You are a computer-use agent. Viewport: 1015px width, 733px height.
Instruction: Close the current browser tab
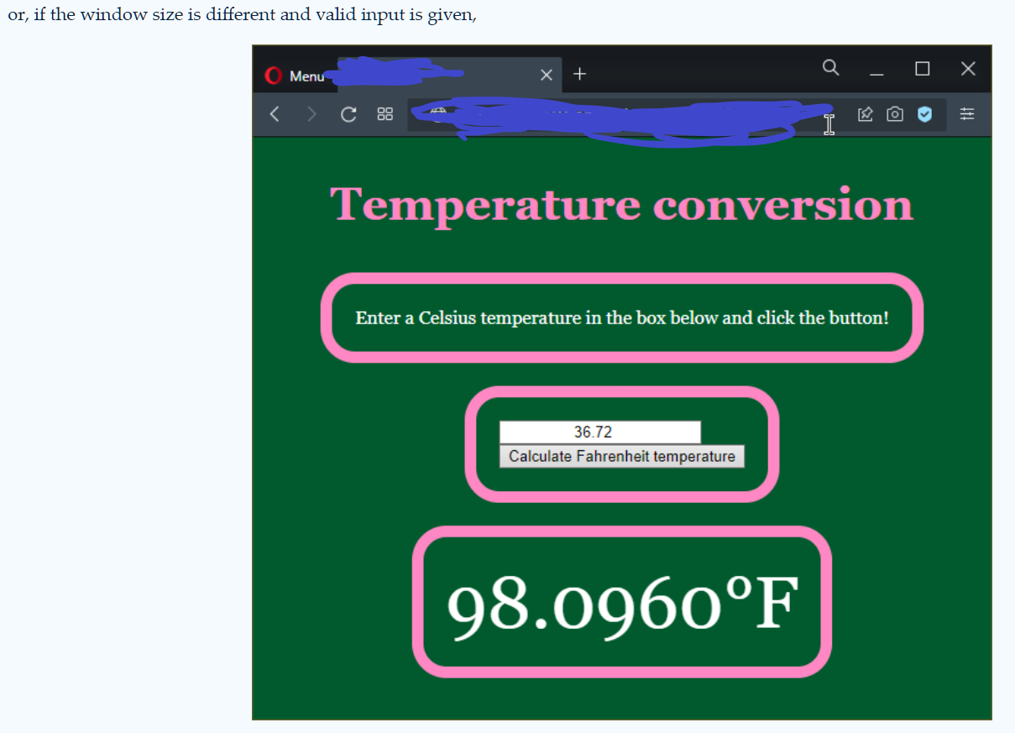click(x=546, y=75)
